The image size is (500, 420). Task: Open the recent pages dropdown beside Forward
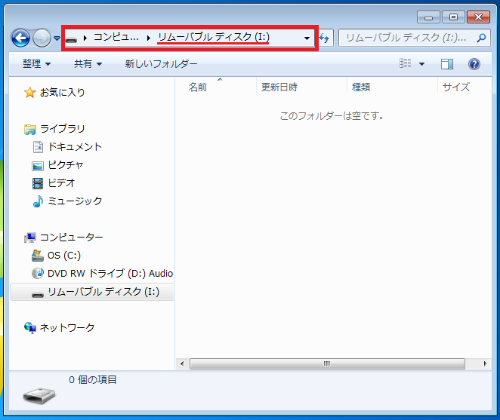(x=57, y=38)
